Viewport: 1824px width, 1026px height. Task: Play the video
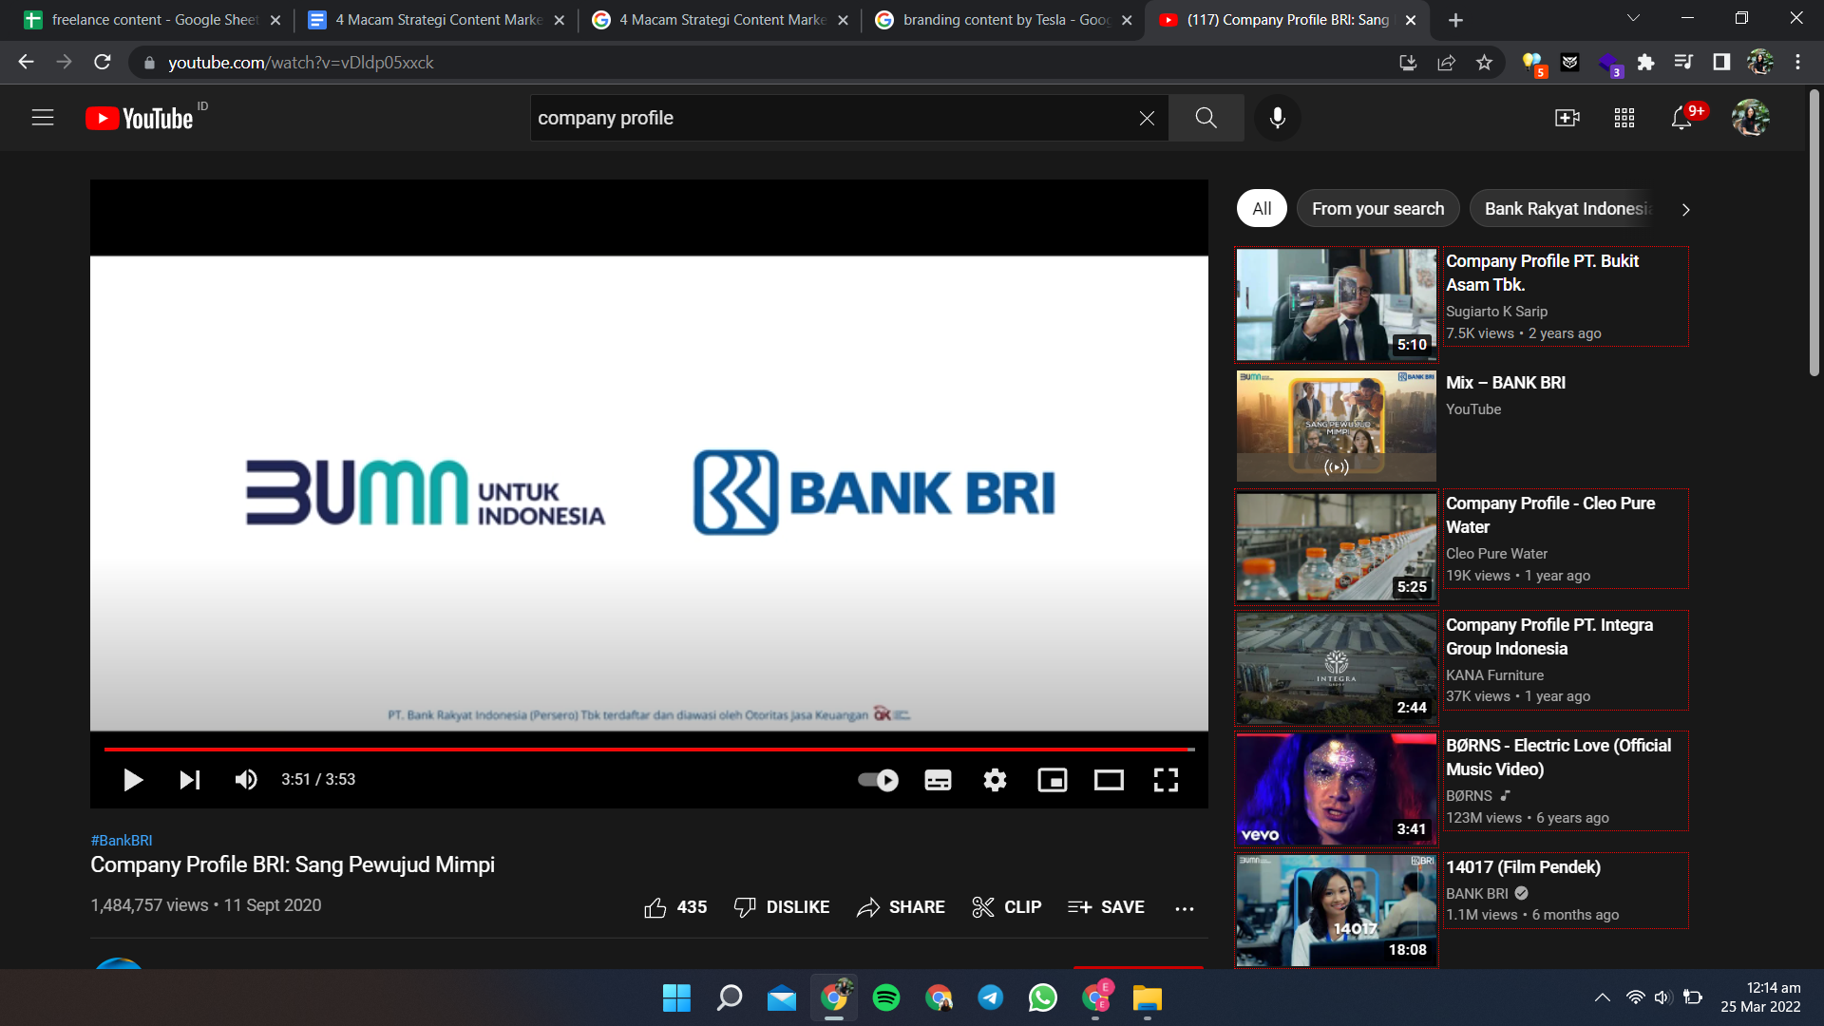coord(133,780)
